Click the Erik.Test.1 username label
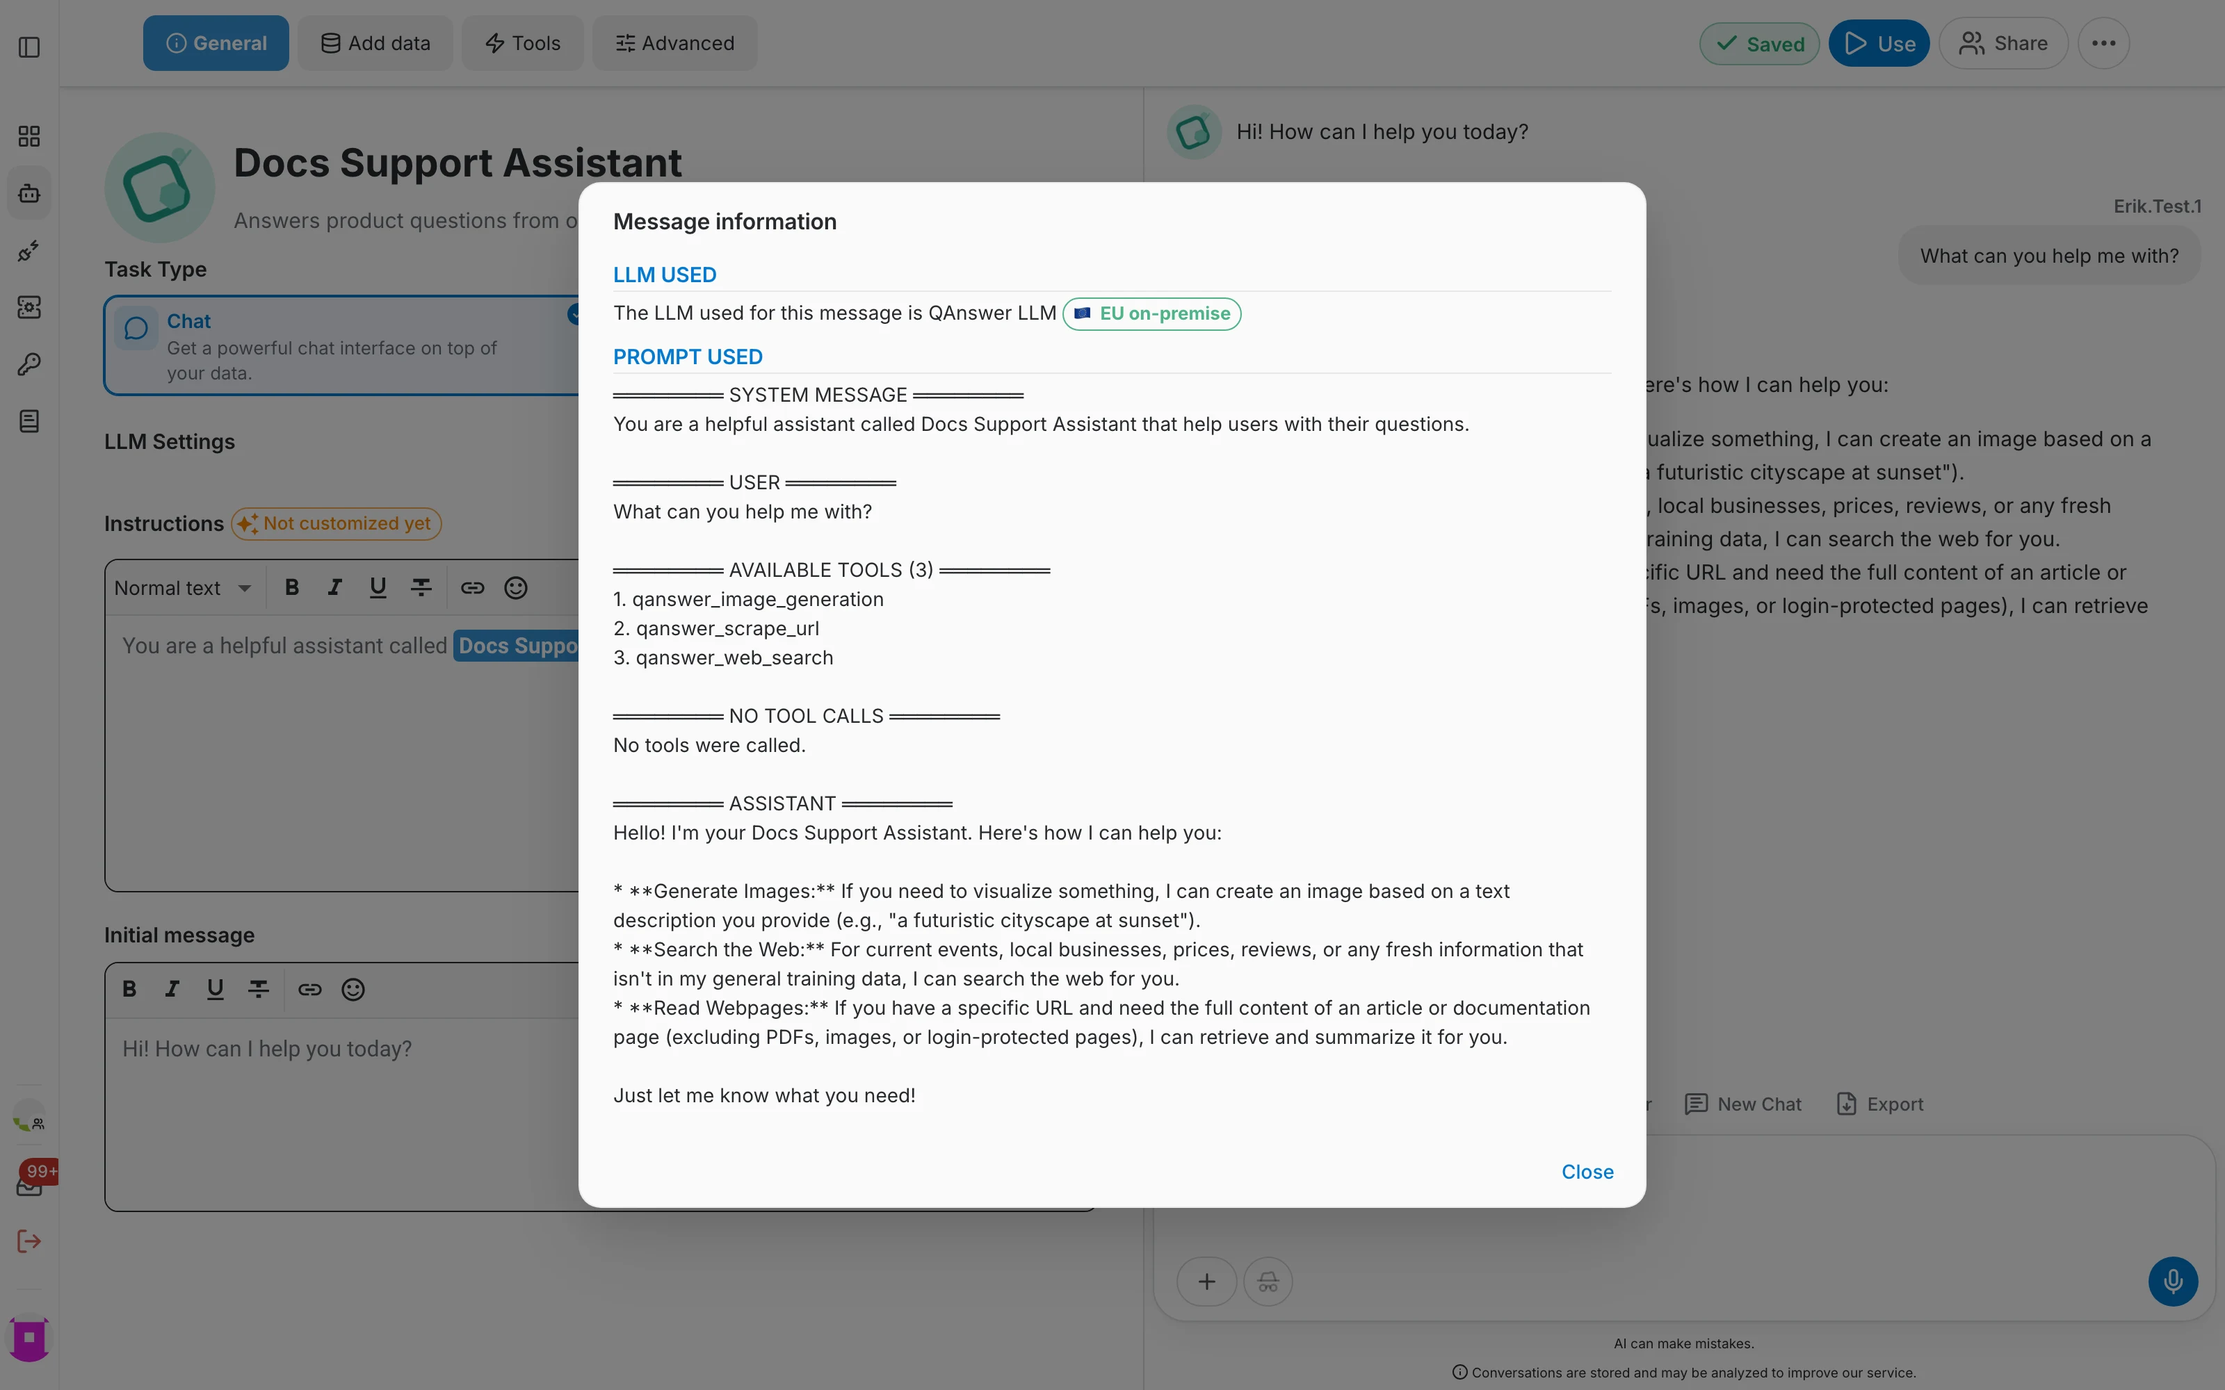 pyautogui.click(x=2157, y=206)
